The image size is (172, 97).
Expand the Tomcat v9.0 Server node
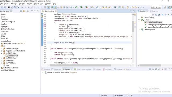[43, 72]
